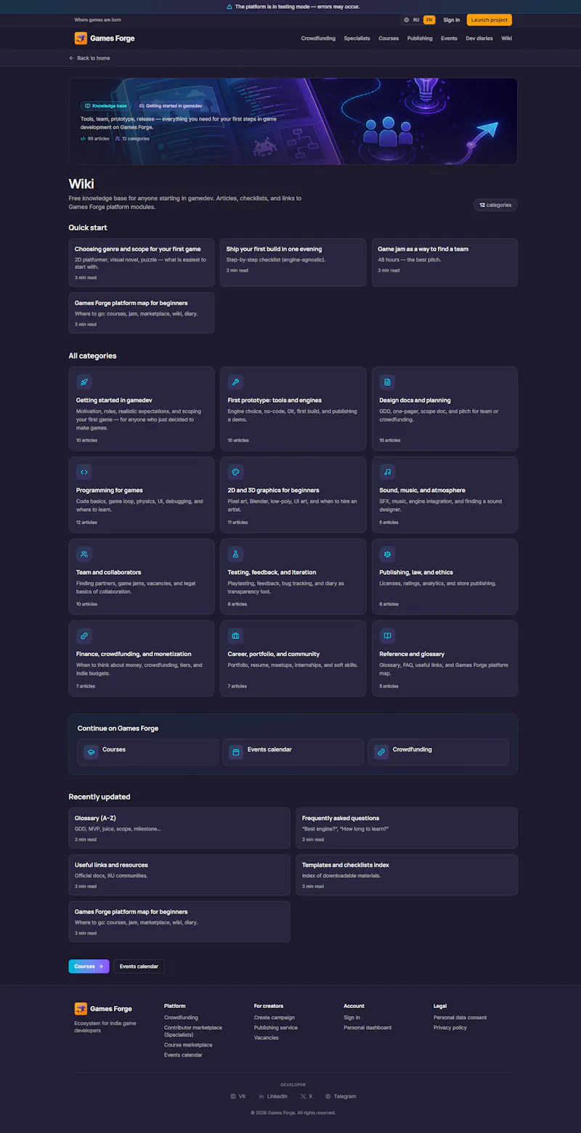Click the Quick start section heading
Viewport: 581px width, 1133px height.
pyautogui.click(x=88, y=227)
